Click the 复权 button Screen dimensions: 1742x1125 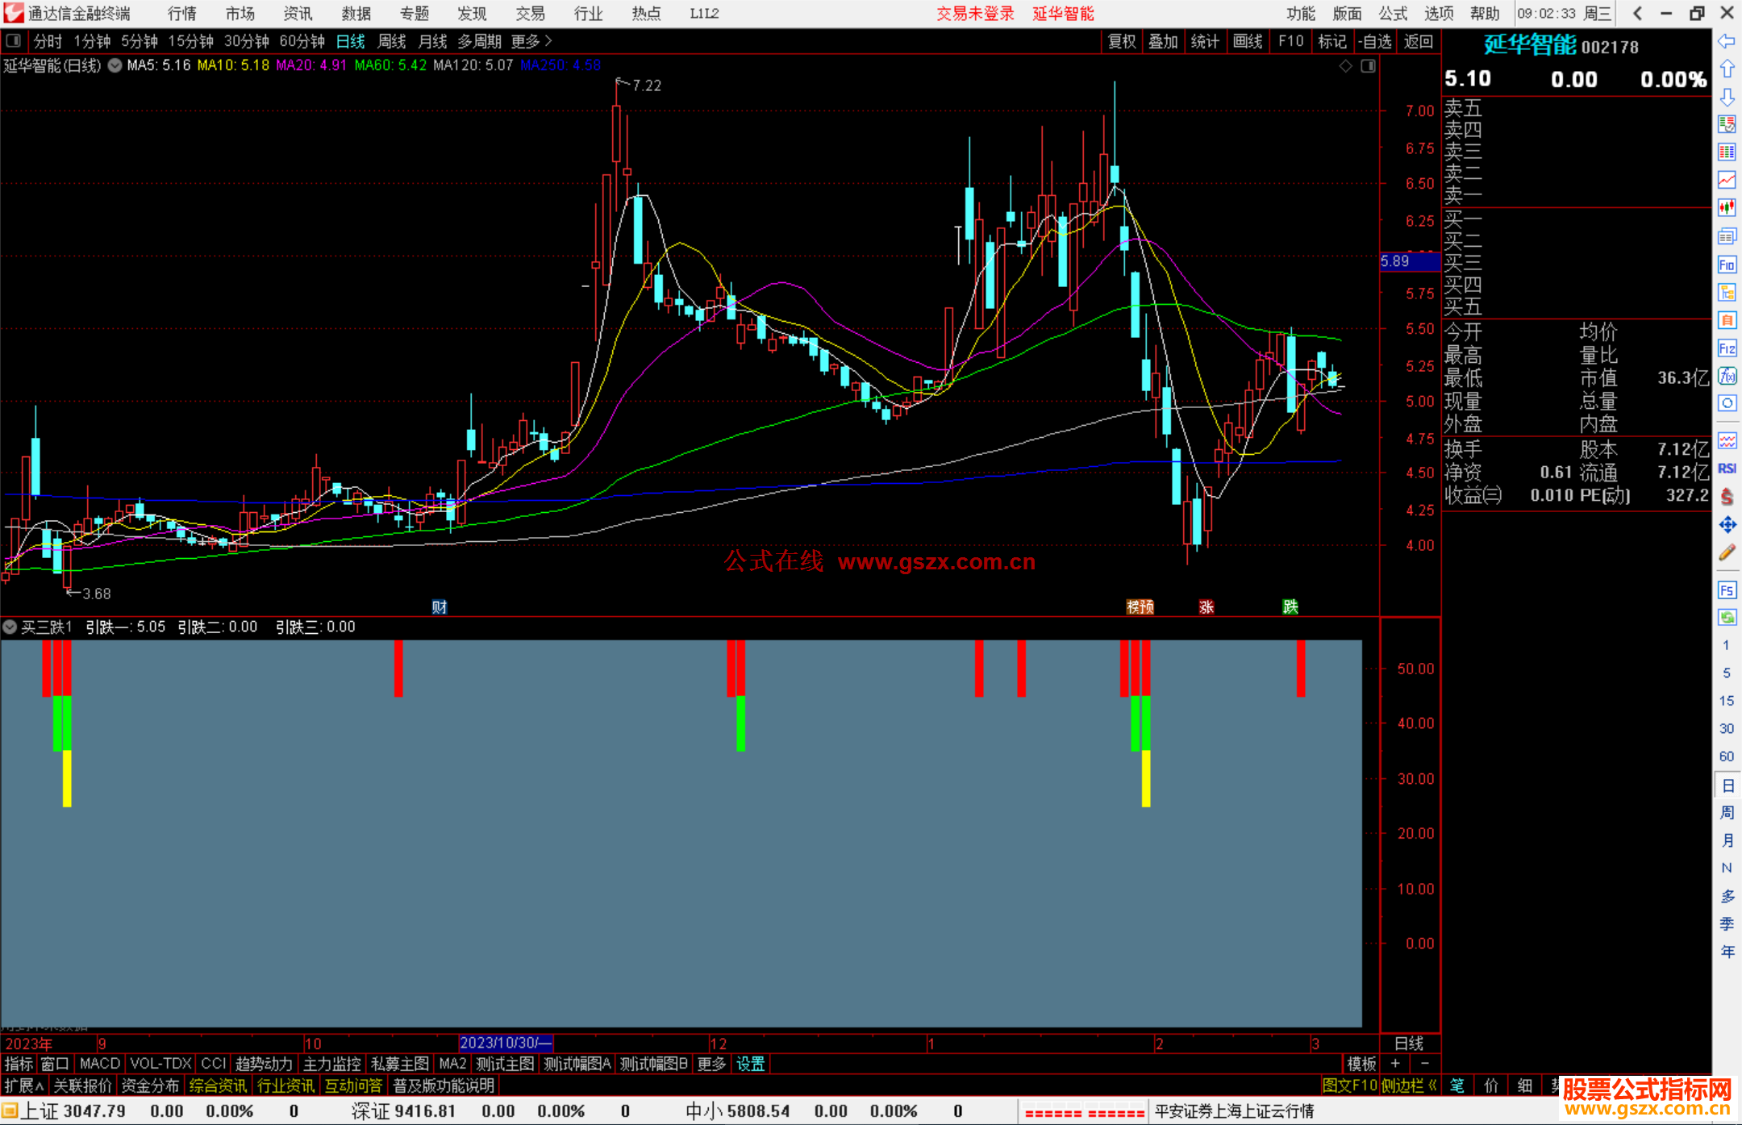(1122, 41)
